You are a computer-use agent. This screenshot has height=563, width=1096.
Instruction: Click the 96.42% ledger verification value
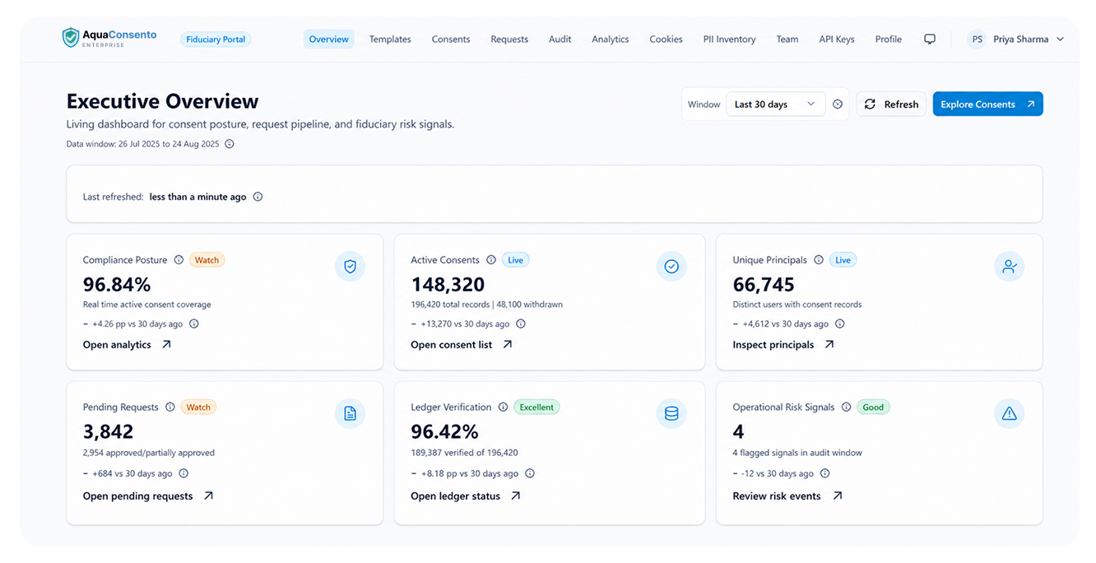[x=444, y=432]
